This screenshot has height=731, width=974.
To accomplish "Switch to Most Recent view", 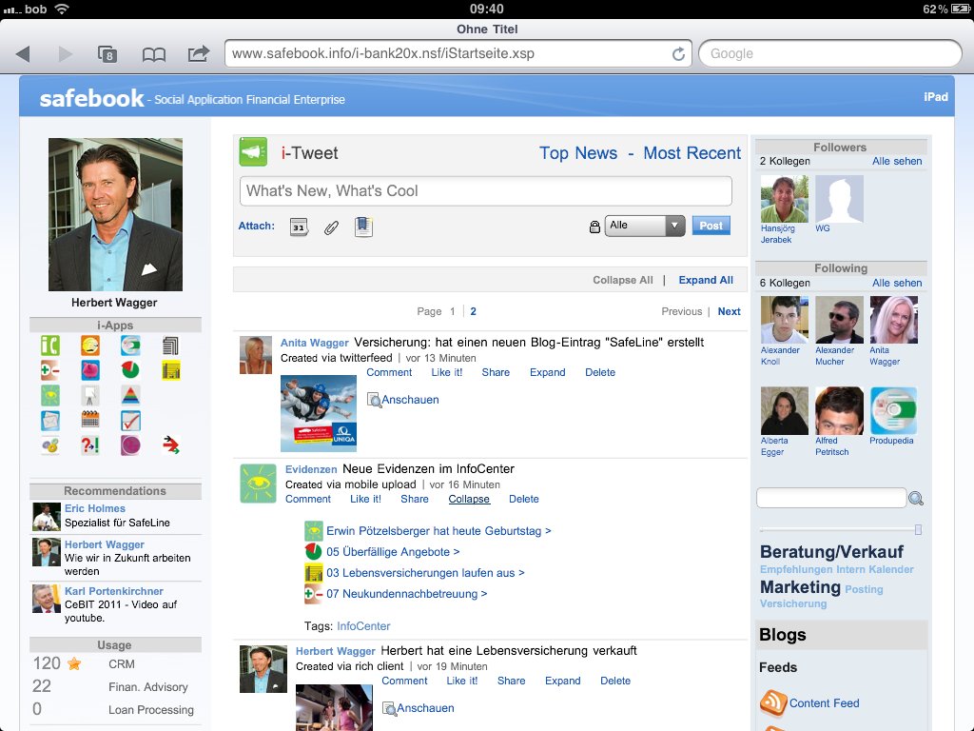I will (x=692, y=153).
